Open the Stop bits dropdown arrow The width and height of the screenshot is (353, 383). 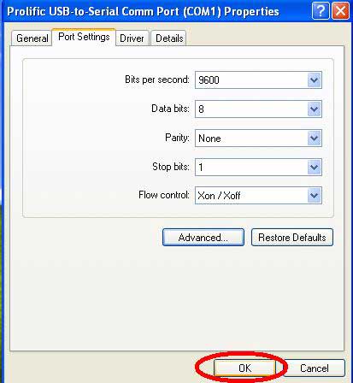315,167
